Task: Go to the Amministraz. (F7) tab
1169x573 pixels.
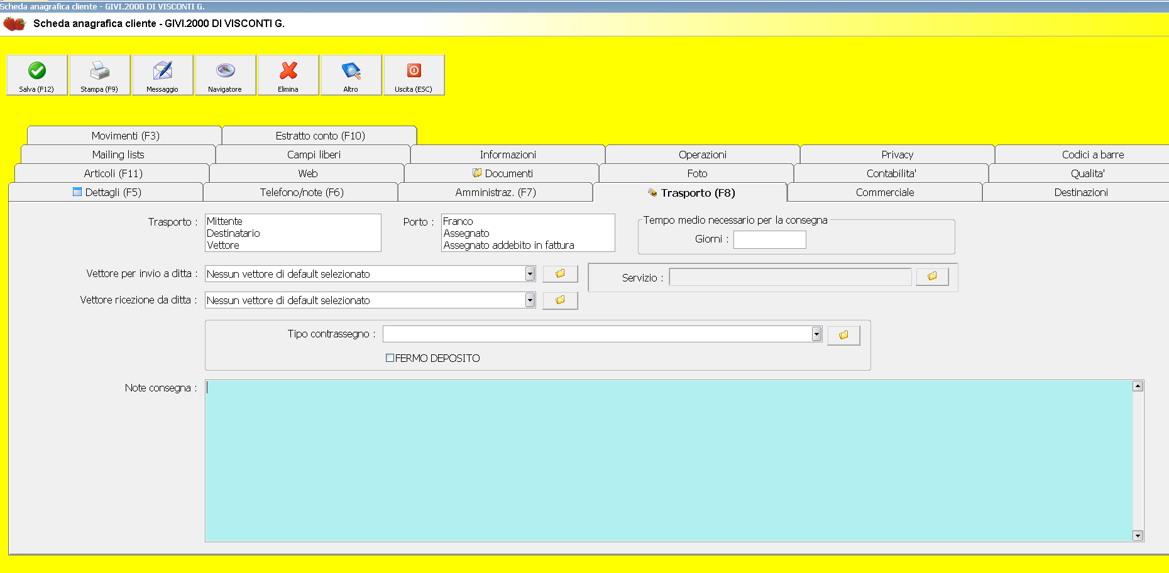Action: [x=496, y=192]
